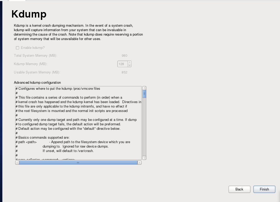Click line '# the root filesystem is mounted'

coord(72,111)
